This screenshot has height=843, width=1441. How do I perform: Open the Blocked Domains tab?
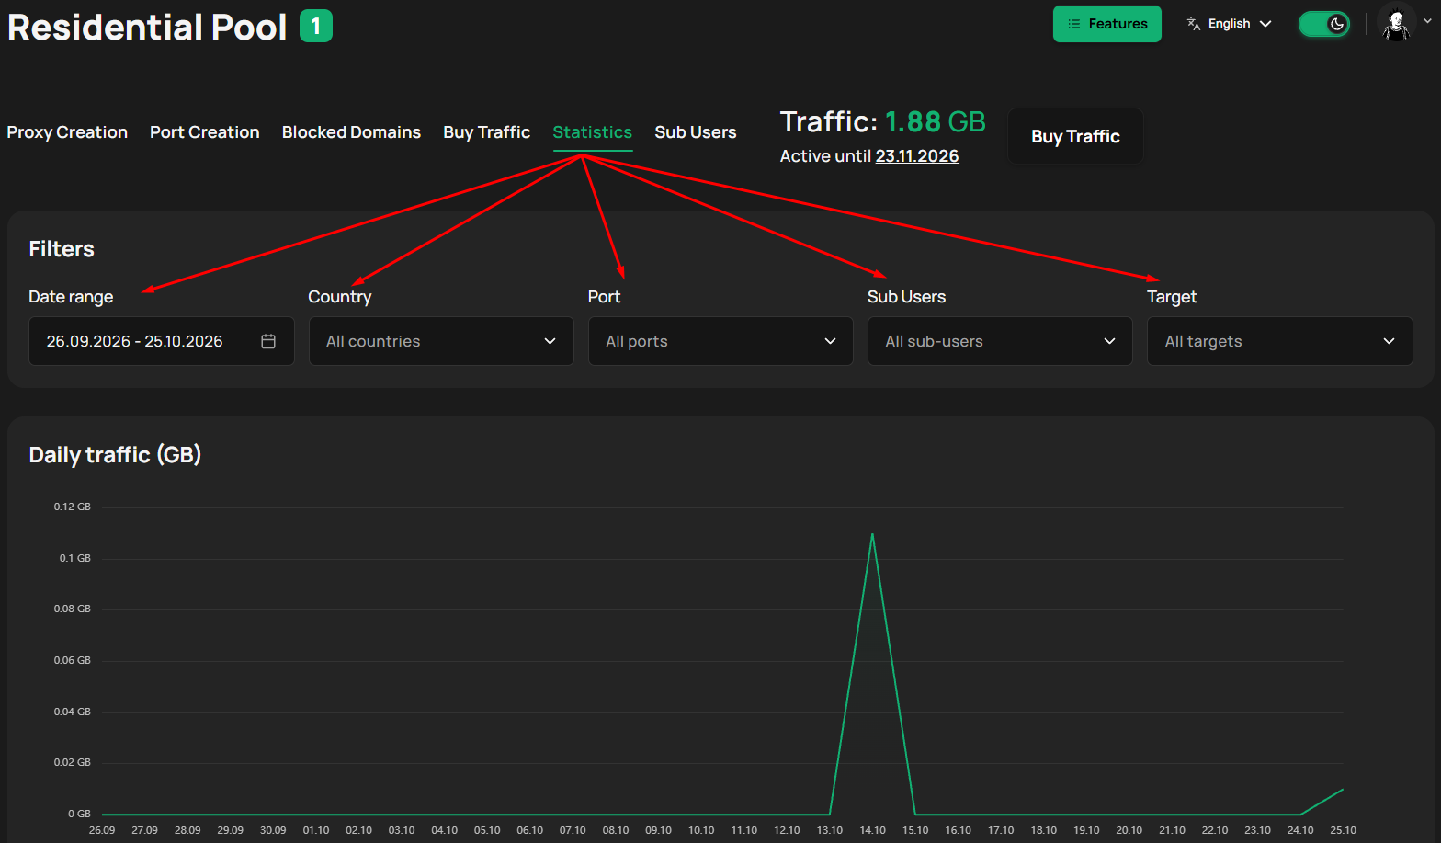(351, 132)
